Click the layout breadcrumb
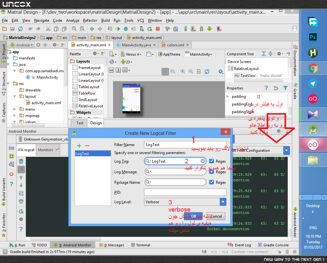The image size is (327, 263). (114, 38)
